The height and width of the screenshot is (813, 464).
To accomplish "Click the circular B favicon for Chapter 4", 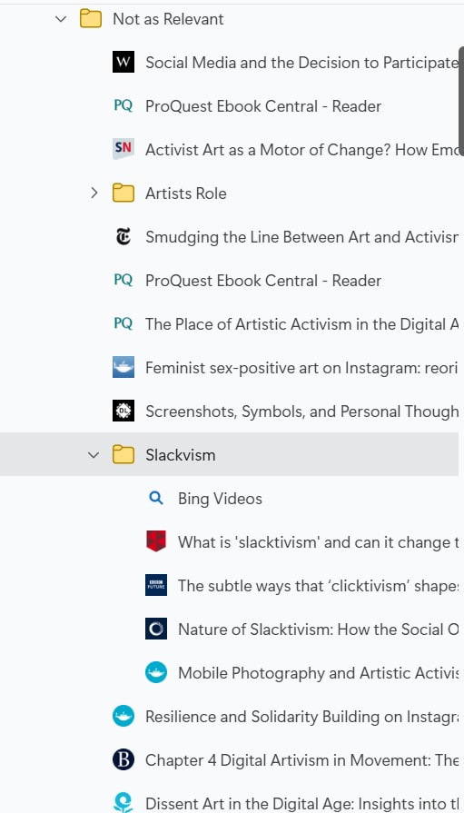I will 123,760.
